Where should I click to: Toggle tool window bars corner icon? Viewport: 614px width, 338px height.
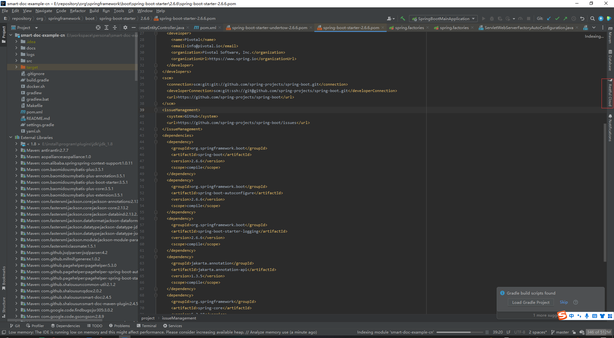coord(4,332)
